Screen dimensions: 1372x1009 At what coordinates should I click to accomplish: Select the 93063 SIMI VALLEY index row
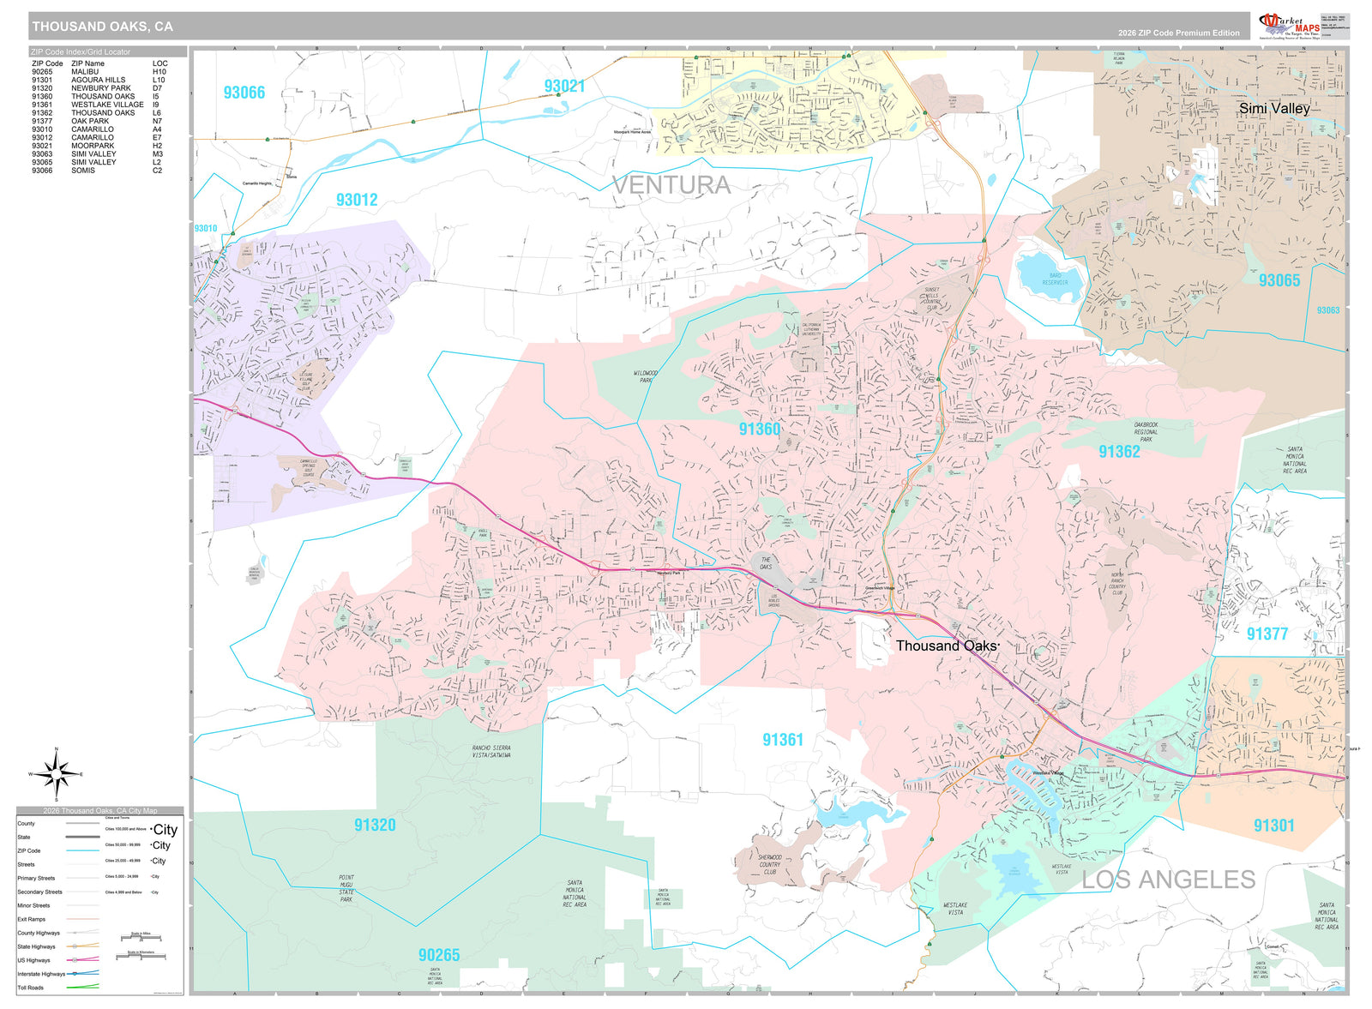(99, 154)
